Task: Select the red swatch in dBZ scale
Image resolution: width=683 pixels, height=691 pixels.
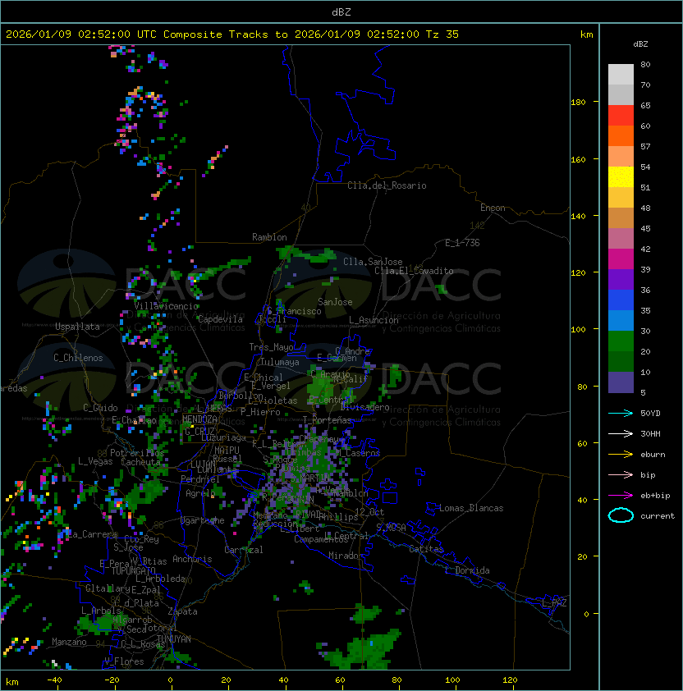Action: 621,116
